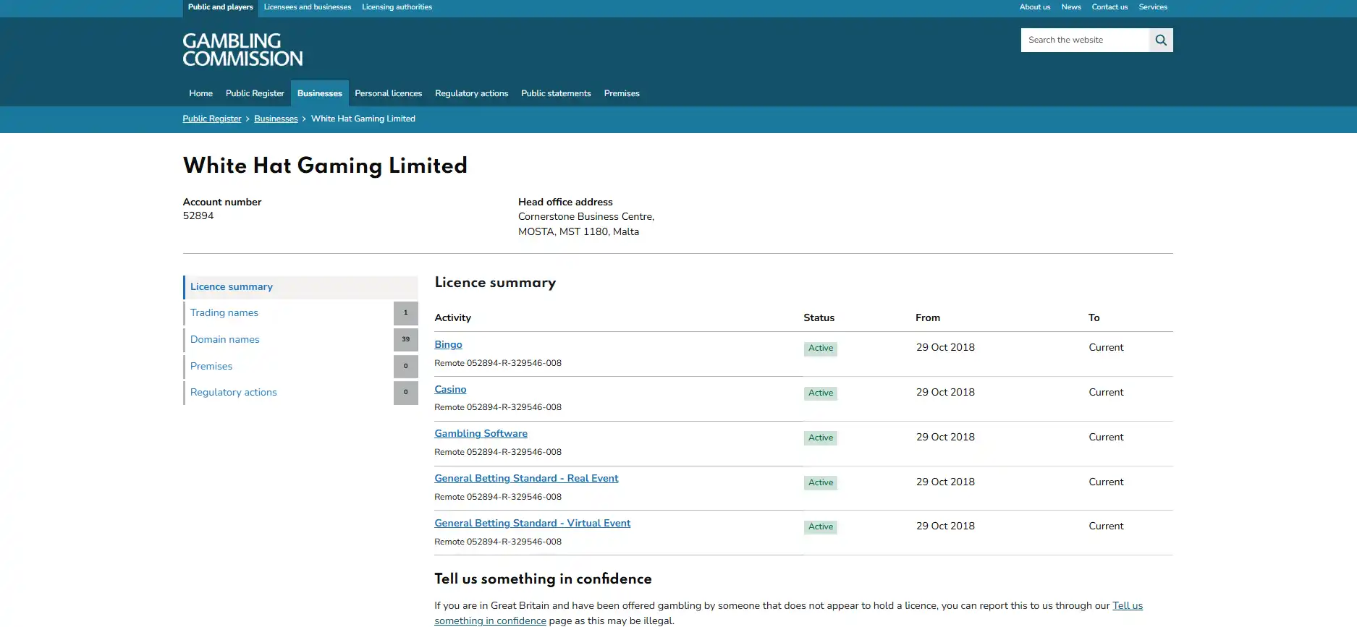
Task: Open Contact us link
Action: (x=1109, y=7)
